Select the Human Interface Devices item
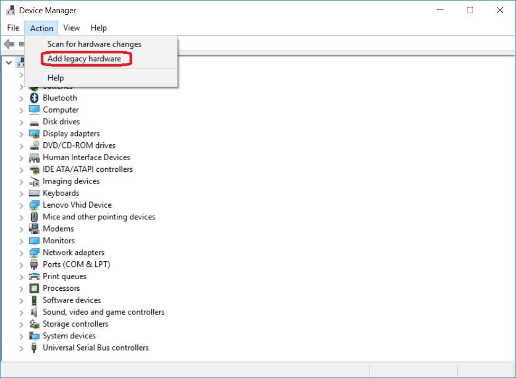This screenshot has height=378, width=516. coord(86,158)
